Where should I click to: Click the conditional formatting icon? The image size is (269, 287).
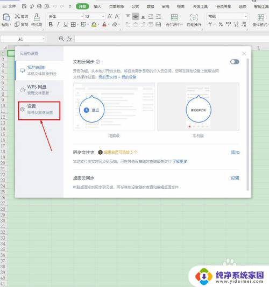261,17
